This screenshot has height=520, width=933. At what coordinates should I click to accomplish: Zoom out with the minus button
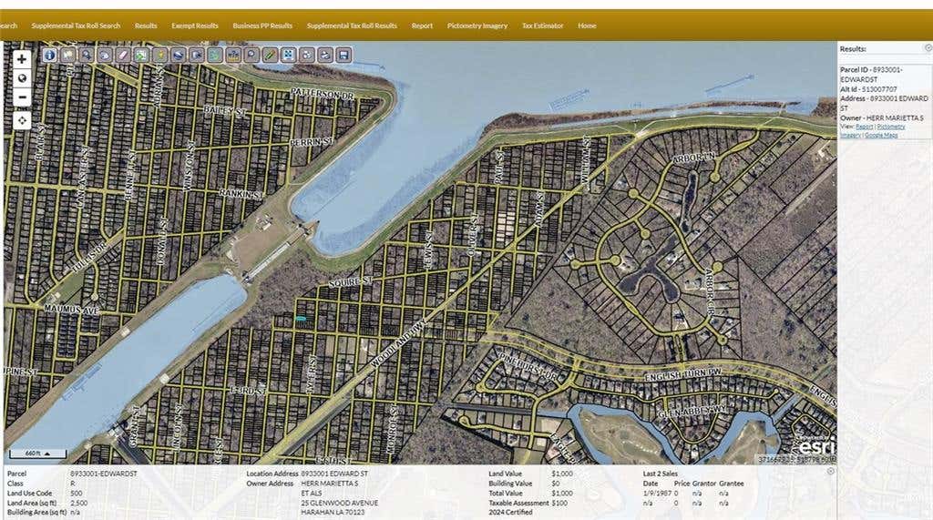pos(22,97)
